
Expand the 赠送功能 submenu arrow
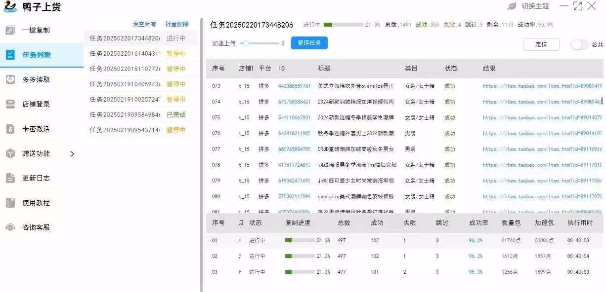[x=72, y=154]
